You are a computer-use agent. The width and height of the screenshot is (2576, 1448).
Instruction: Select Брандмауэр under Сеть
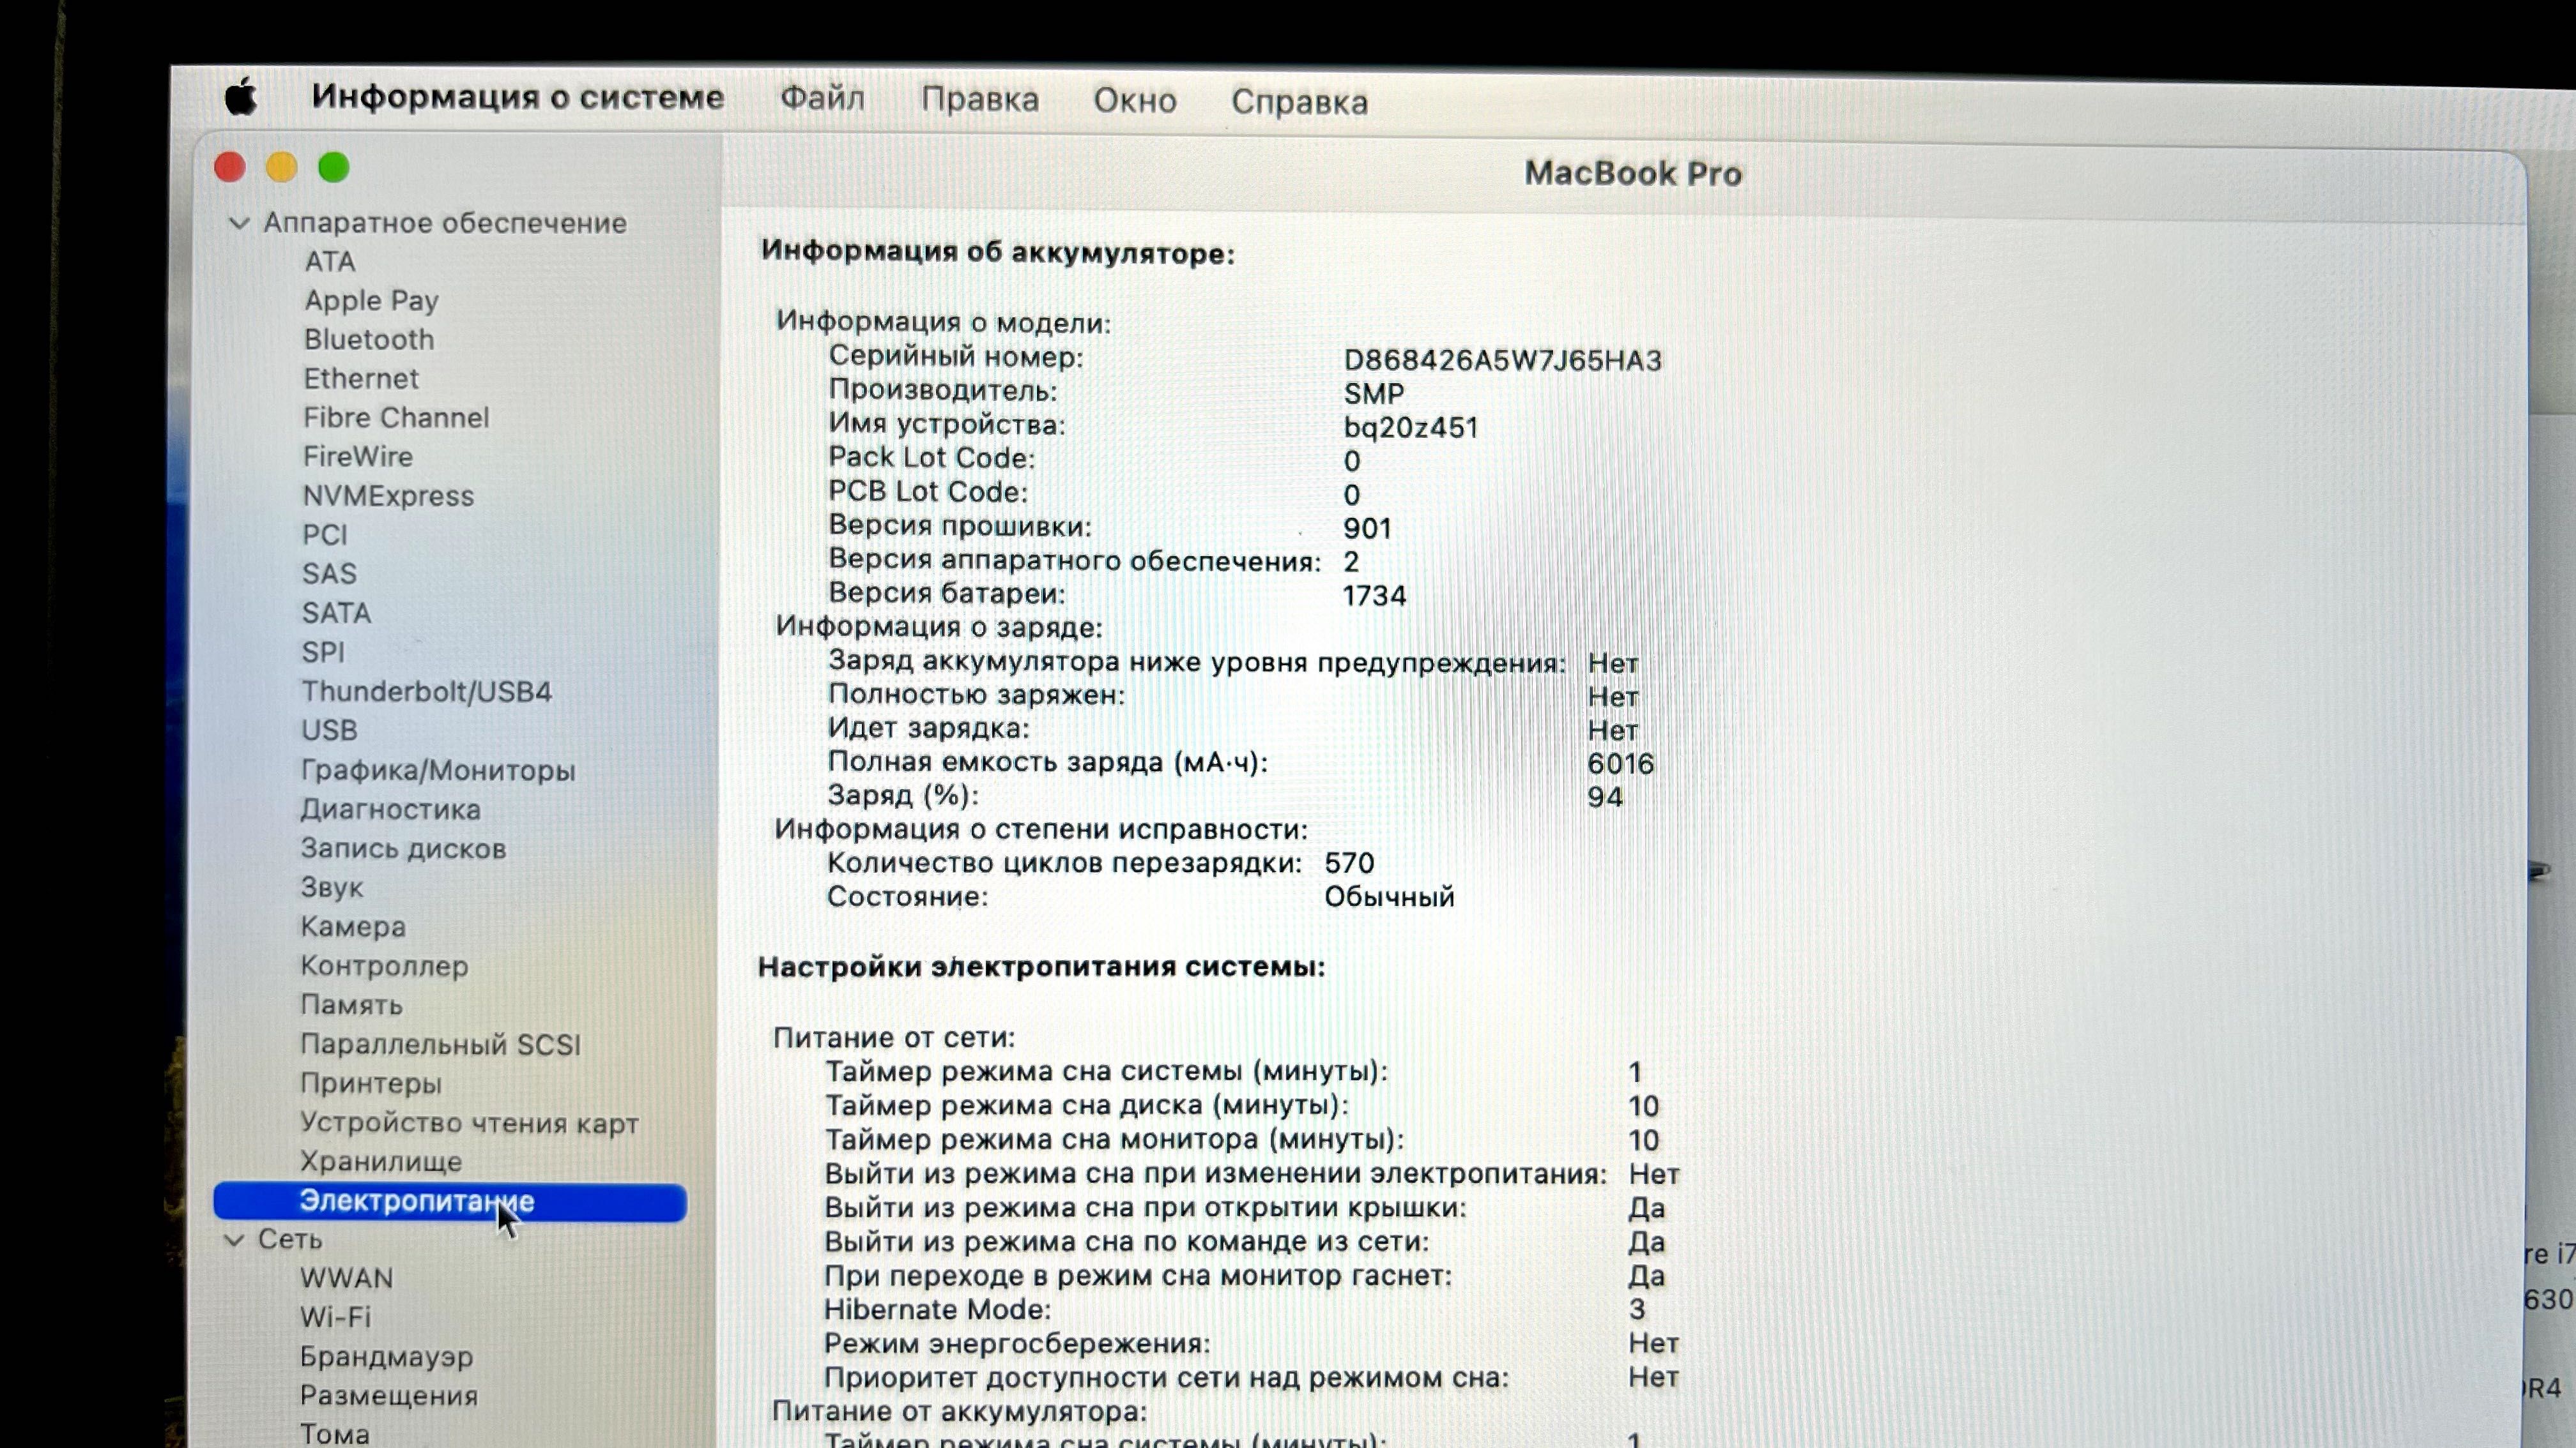tap(386, 1357)
